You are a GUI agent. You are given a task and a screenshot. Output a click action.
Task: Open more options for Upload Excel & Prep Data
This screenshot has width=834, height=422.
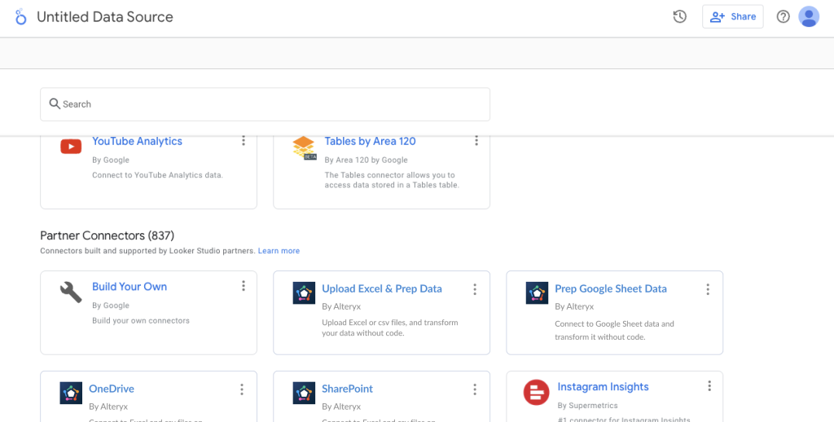pyautogui.click(x=475, y=289)
